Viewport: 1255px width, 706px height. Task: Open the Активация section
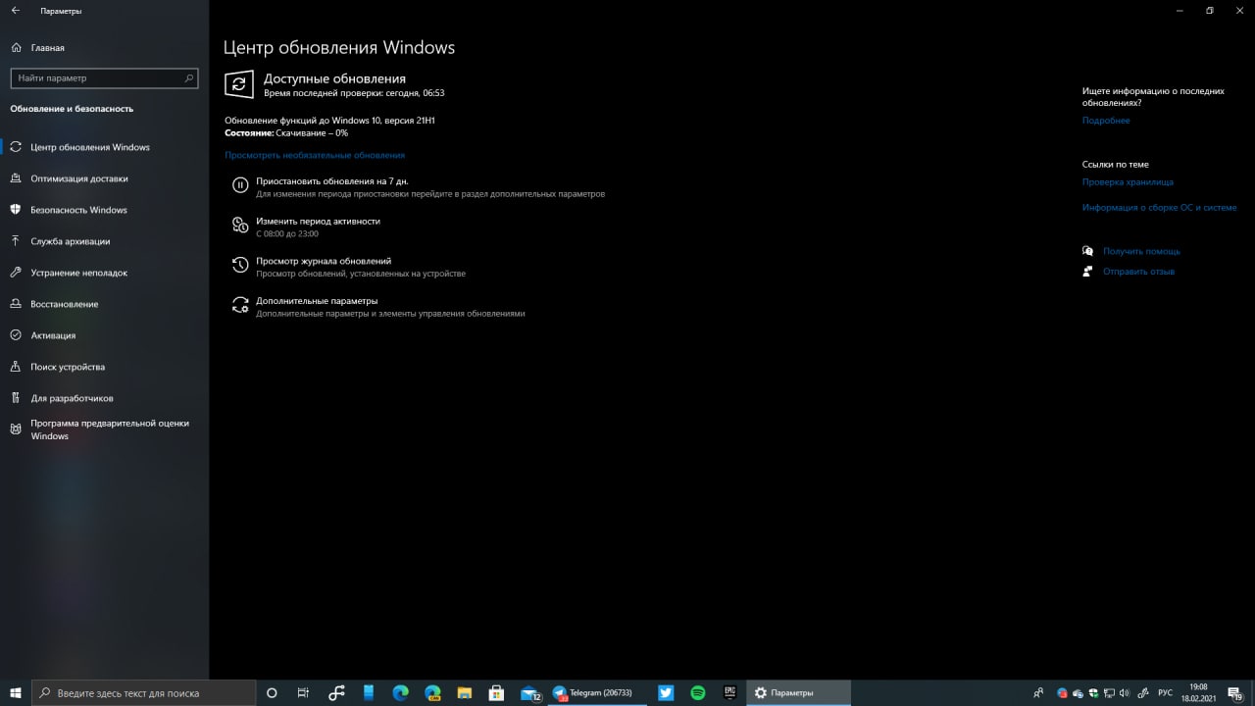tap(53, 335)
